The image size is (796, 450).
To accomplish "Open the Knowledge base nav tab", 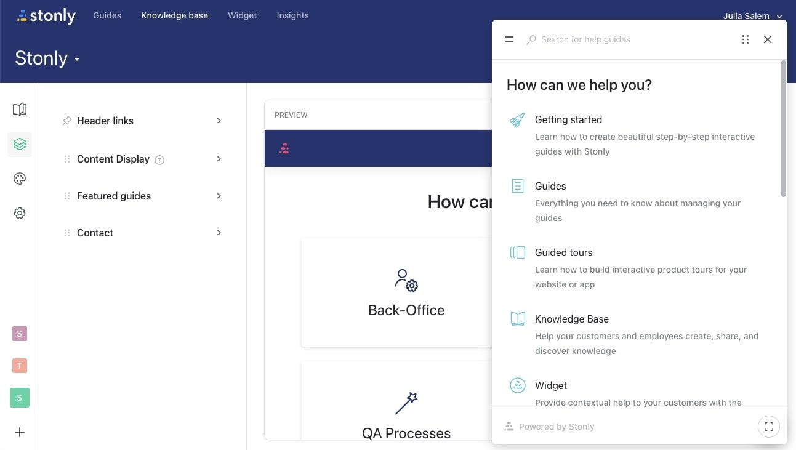I will coord(174,15).
